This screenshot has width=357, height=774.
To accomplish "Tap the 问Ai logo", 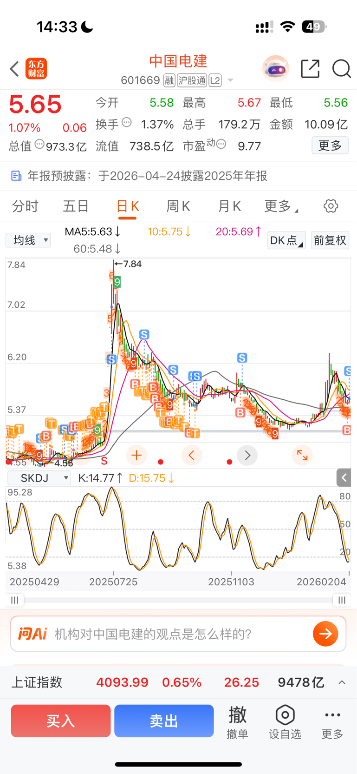I will tap(32, 634).
